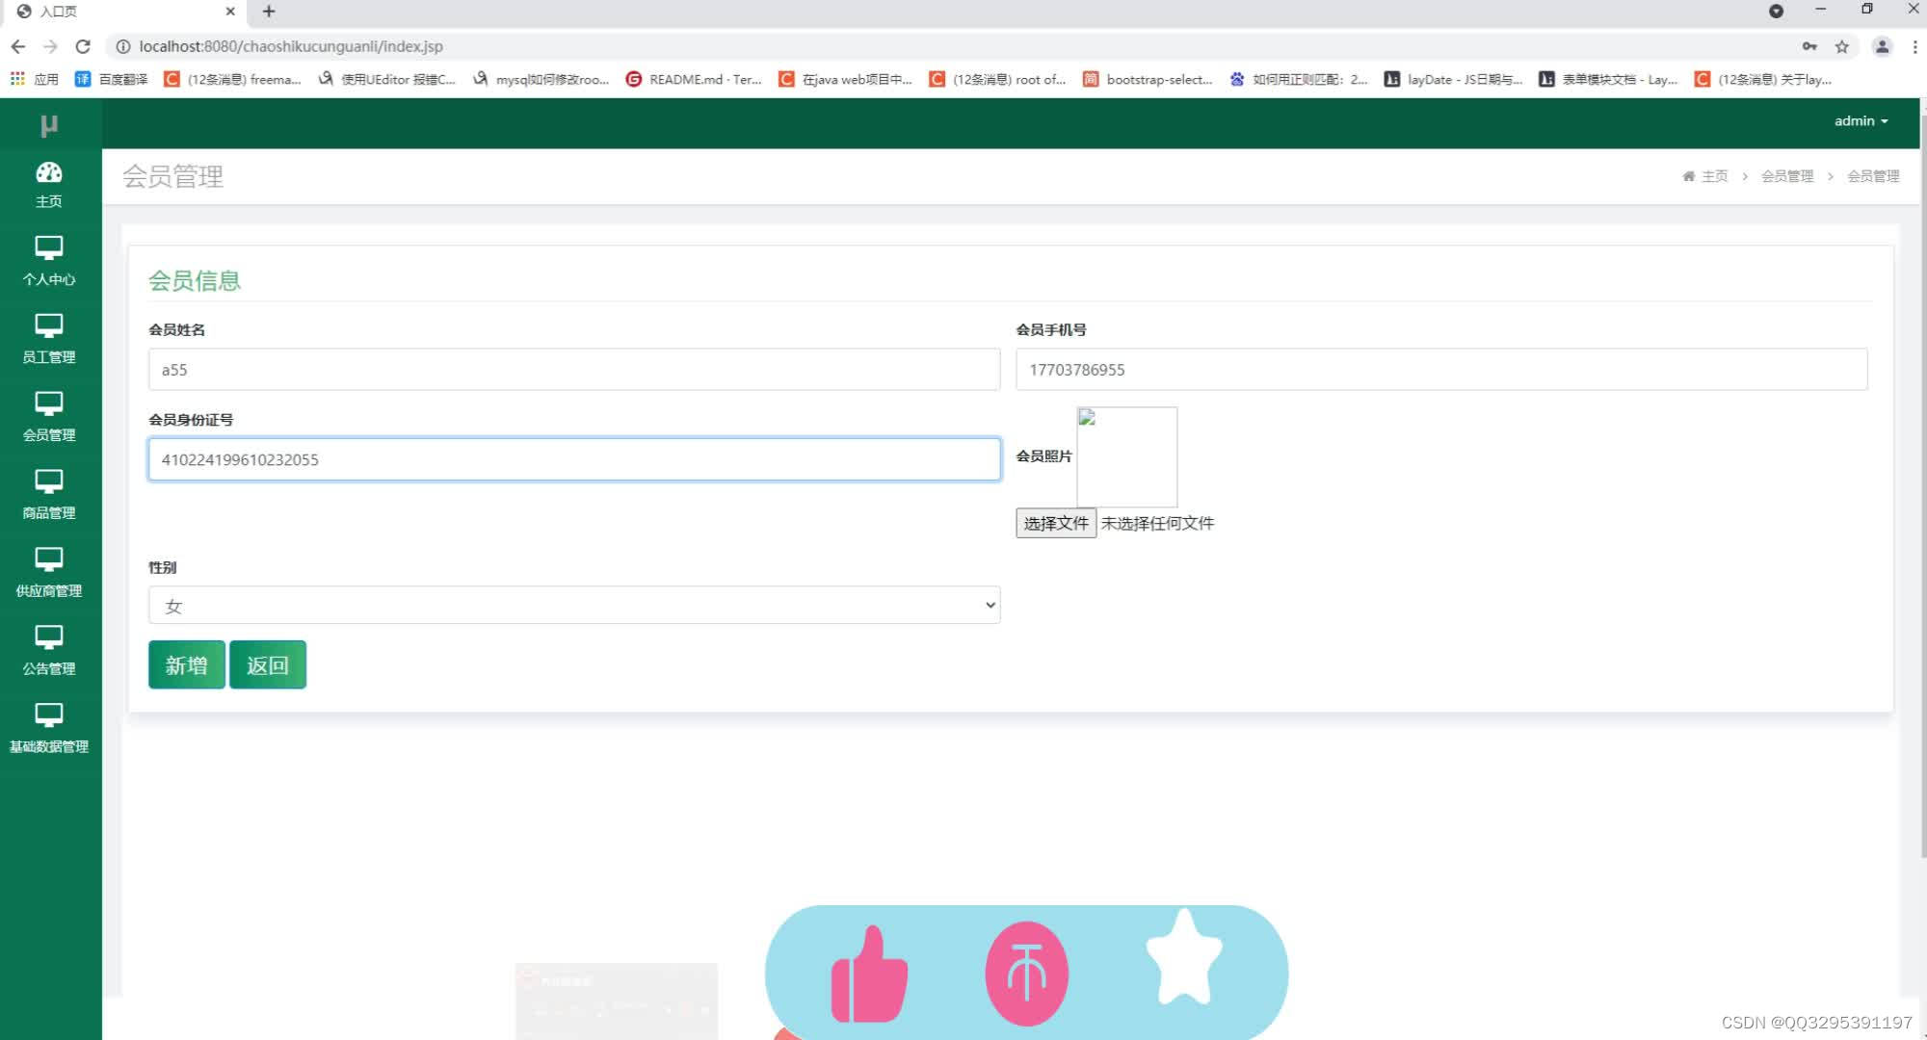The image size is (1927, 1040).
Task: Focus the 会员手机号 input field
Action: 1441,369
